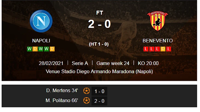Select the last L badge in Benevento's form
Viewport: 200px width, 112px height.
click(169, 49)
